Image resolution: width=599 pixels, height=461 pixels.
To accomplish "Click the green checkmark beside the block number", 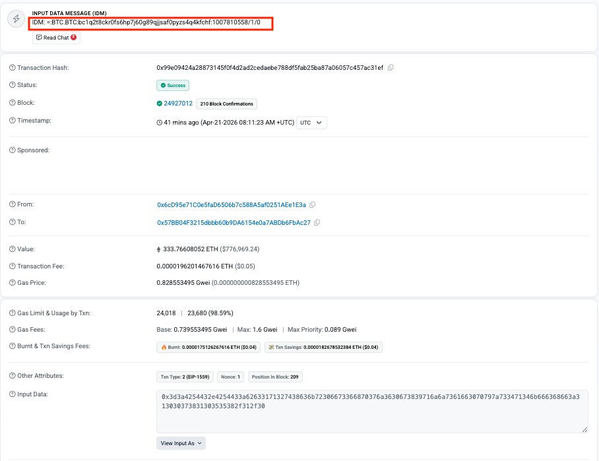I will pos(160,104).
